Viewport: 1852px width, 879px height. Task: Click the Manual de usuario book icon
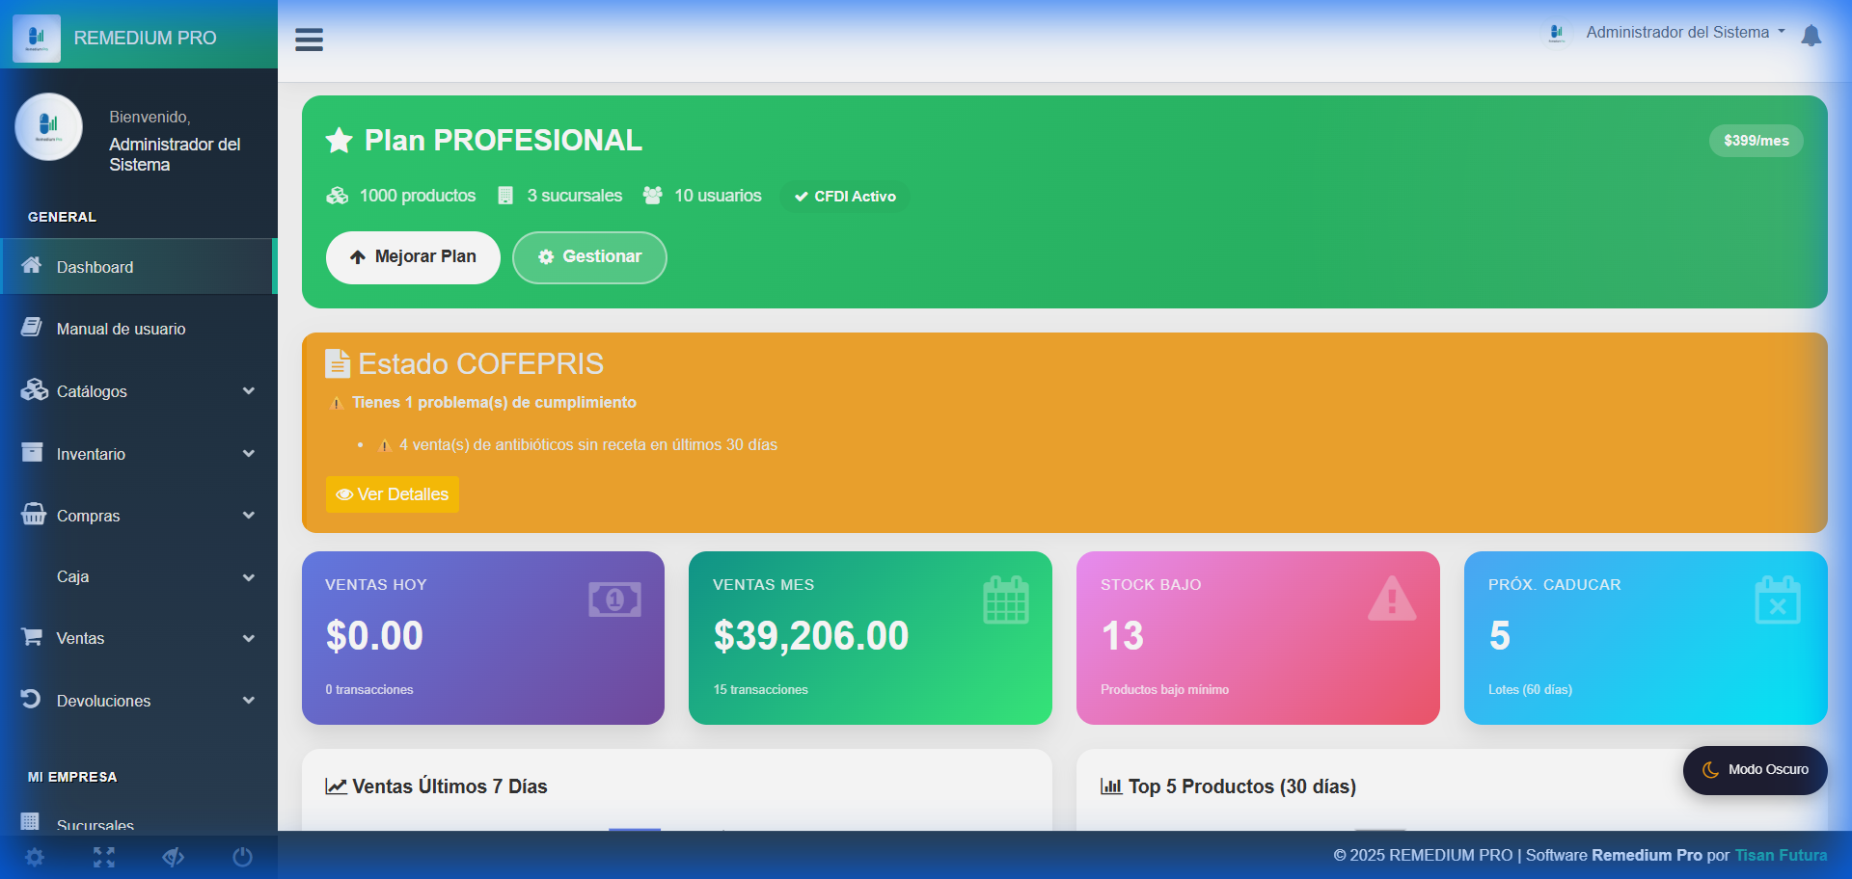coord(31,327)
